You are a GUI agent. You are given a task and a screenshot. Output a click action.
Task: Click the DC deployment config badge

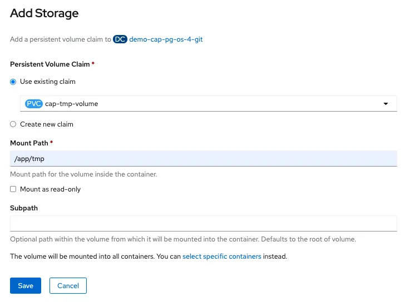pos(120,40)
